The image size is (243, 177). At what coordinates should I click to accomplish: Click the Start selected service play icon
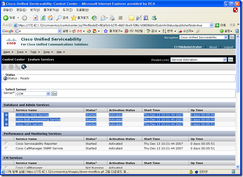[x=4, y=67]
